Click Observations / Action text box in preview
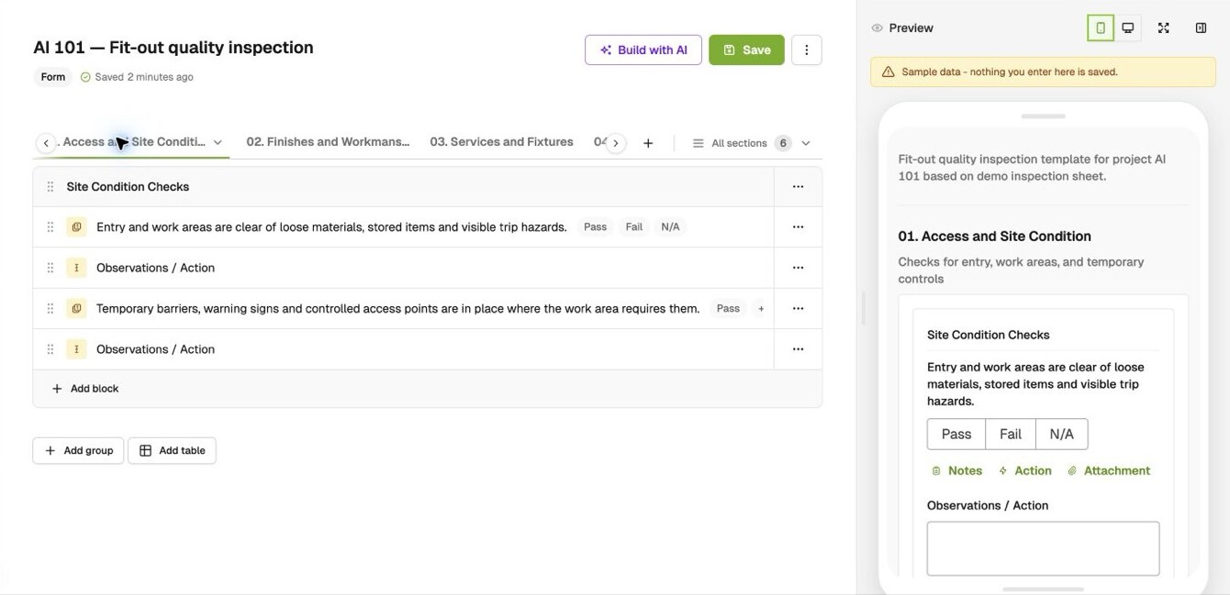The image size is (1230, 595). pyautogui.click(x=1043, y=548)
